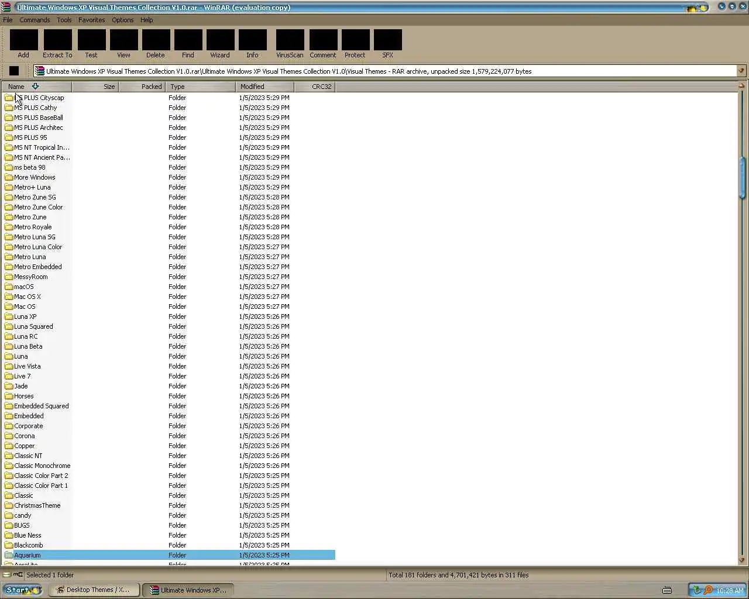The height and width of the screenshot is (599, 749).
Task: Select the Metro Royale folder
Action: tap(33, 227)
